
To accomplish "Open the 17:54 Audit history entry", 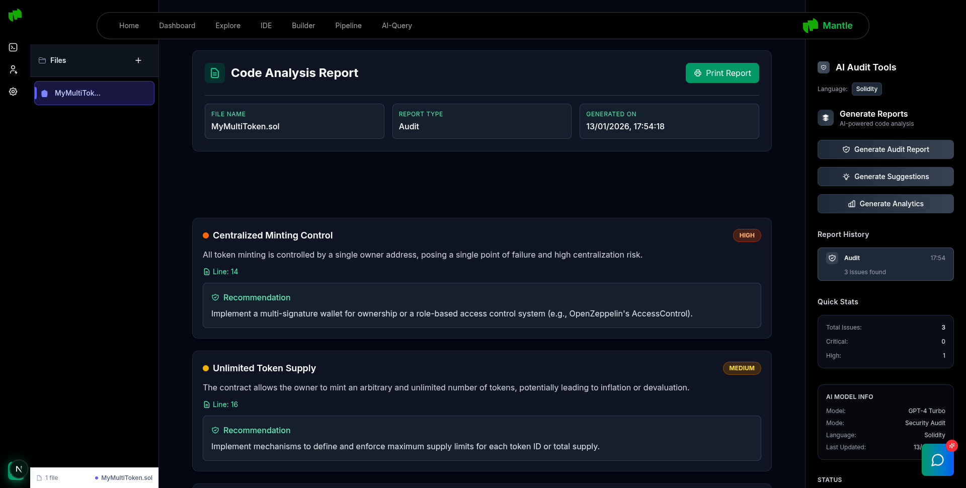I will (x=886, y=264).
